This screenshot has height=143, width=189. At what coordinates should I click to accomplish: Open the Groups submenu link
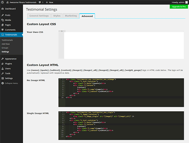[x=5, y=48]
